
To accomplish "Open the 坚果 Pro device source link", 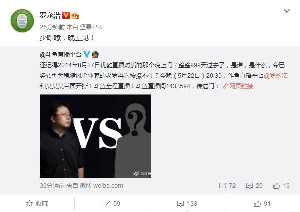I will tap(91, 27).
